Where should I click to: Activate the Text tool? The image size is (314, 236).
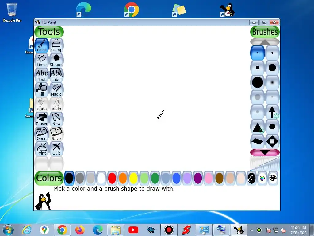42,75
